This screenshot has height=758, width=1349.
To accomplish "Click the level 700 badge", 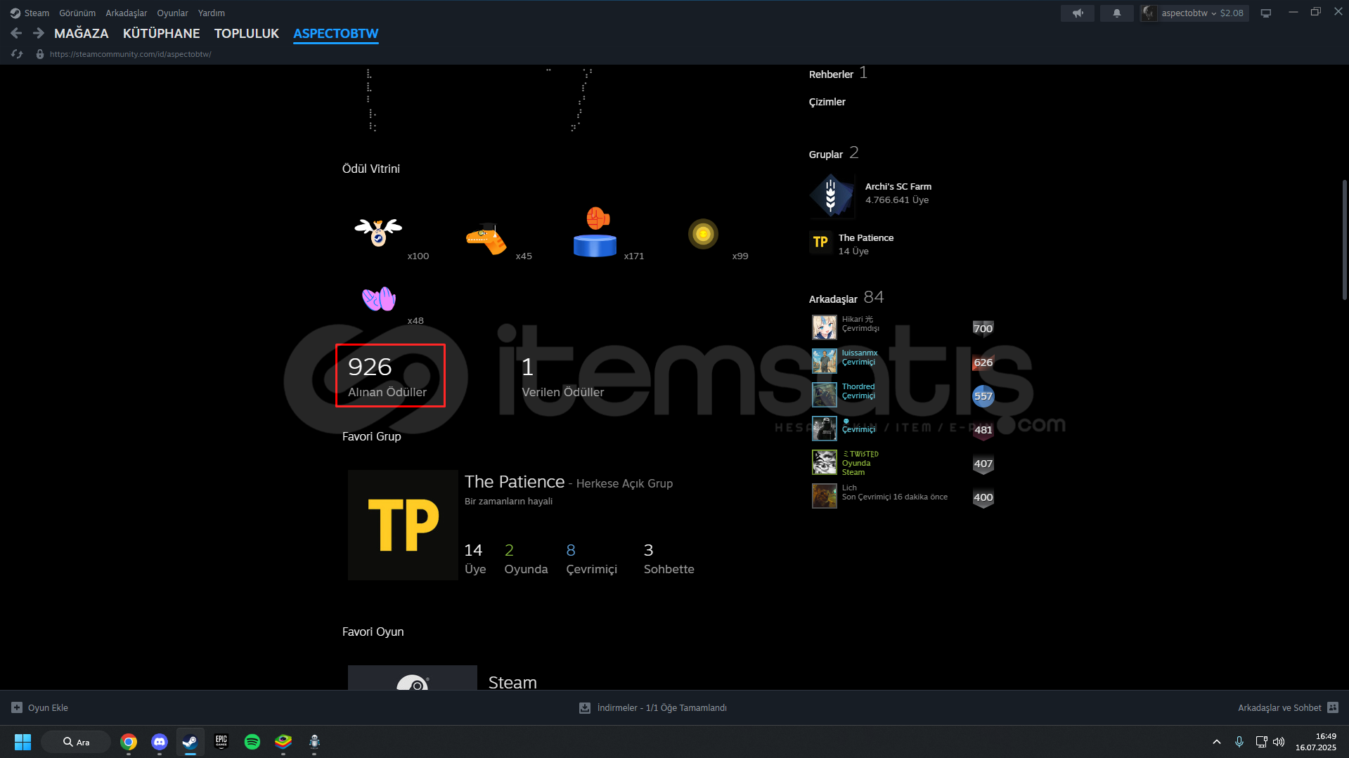I will coord(983,328).
